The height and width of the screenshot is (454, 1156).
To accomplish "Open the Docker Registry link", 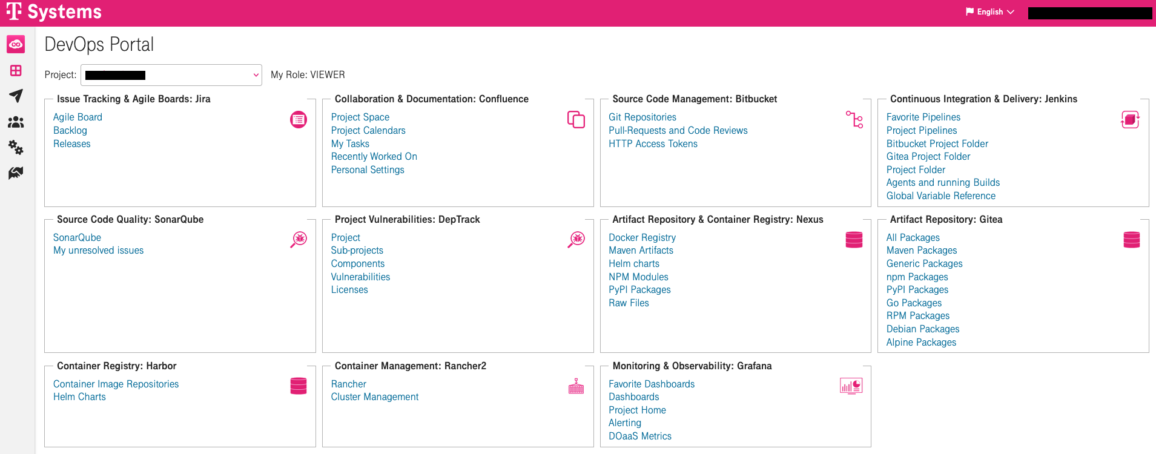I will tap(642, 238).
